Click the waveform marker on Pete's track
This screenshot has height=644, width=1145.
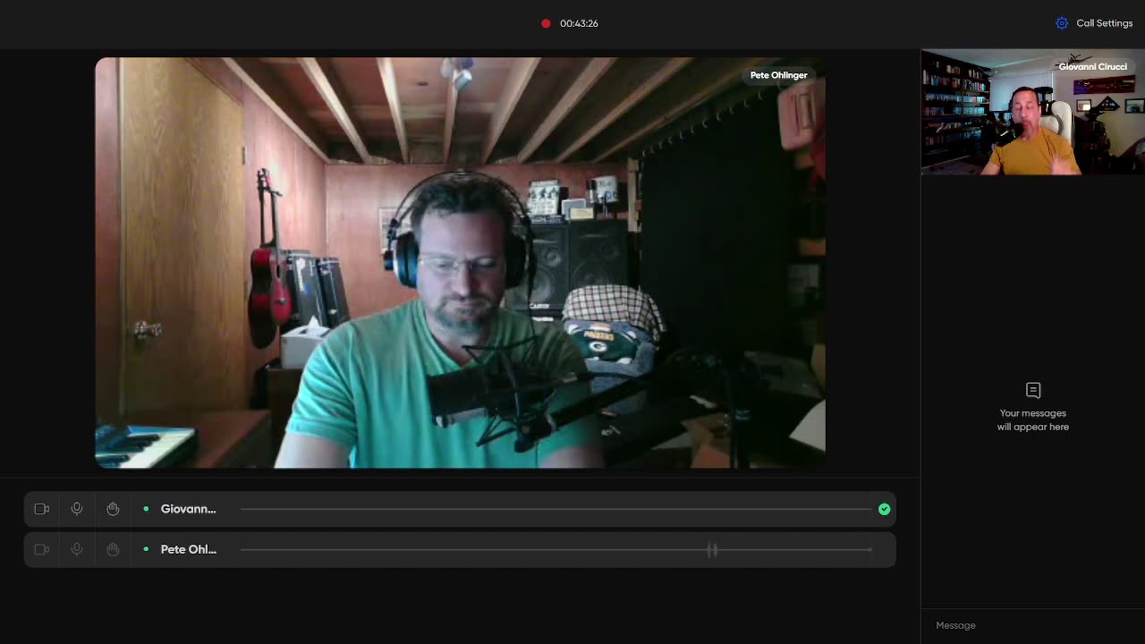click(x=712, y=549)
